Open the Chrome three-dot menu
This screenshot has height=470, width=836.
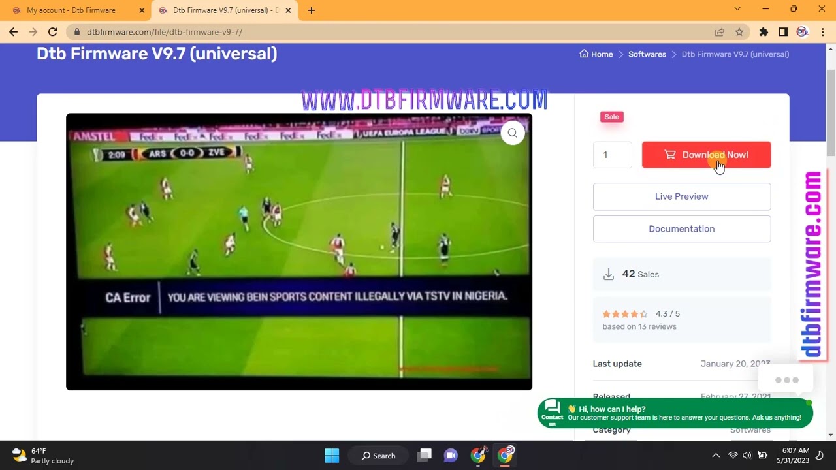pos(822,32)
